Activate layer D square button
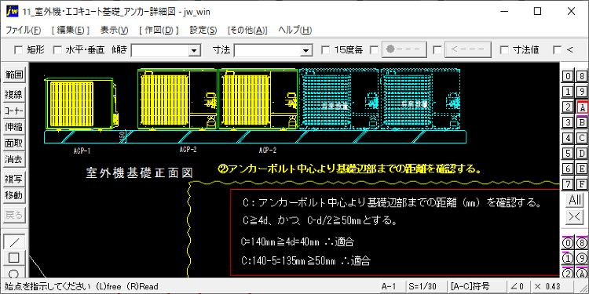589x294 pixels. coord(582,154)
